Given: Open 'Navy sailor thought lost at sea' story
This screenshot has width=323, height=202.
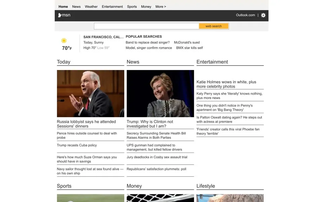Looking at the screenshot, I should 90,171.
